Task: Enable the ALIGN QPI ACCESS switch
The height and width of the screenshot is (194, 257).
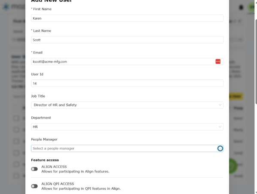Action: pyautogui.click(x=34, y=186)
